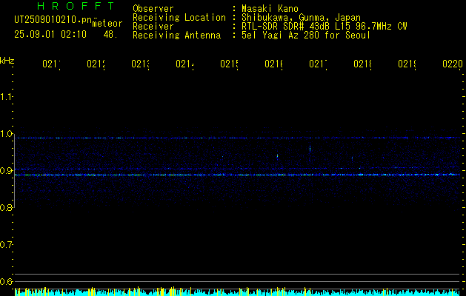This screenshot has width=466, height=296.
Task: Select the date stamp 25.09.01 02:10
Action: coord(50,35)
